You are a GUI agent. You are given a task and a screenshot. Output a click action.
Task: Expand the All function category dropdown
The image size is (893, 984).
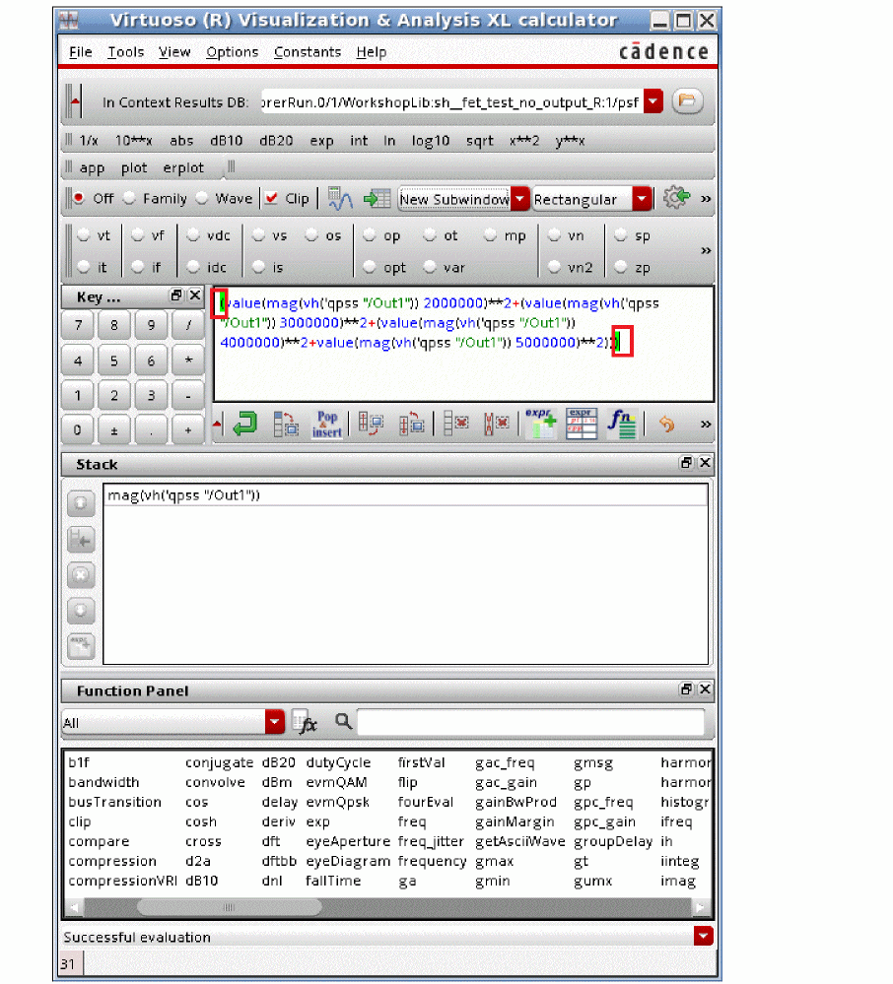tap(274, 722)
